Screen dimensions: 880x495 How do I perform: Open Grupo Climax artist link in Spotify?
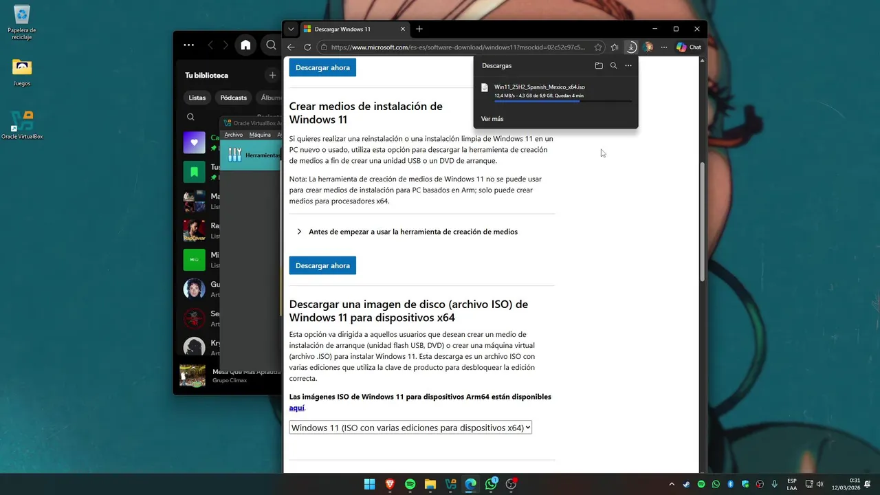point(230,380)
